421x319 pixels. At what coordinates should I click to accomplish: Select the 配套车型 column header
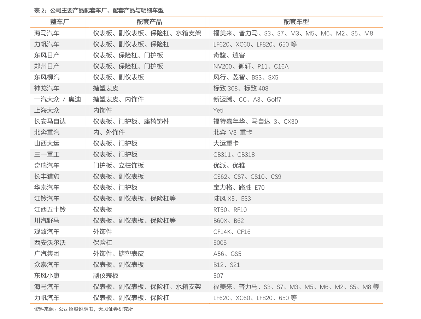296,22
